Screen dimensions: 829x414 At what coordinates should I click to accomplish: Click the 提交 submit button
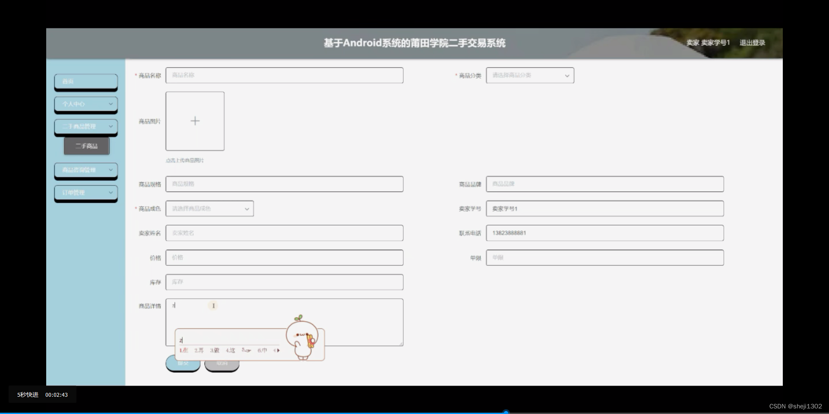pyautogui.click(x=183, y=364)
